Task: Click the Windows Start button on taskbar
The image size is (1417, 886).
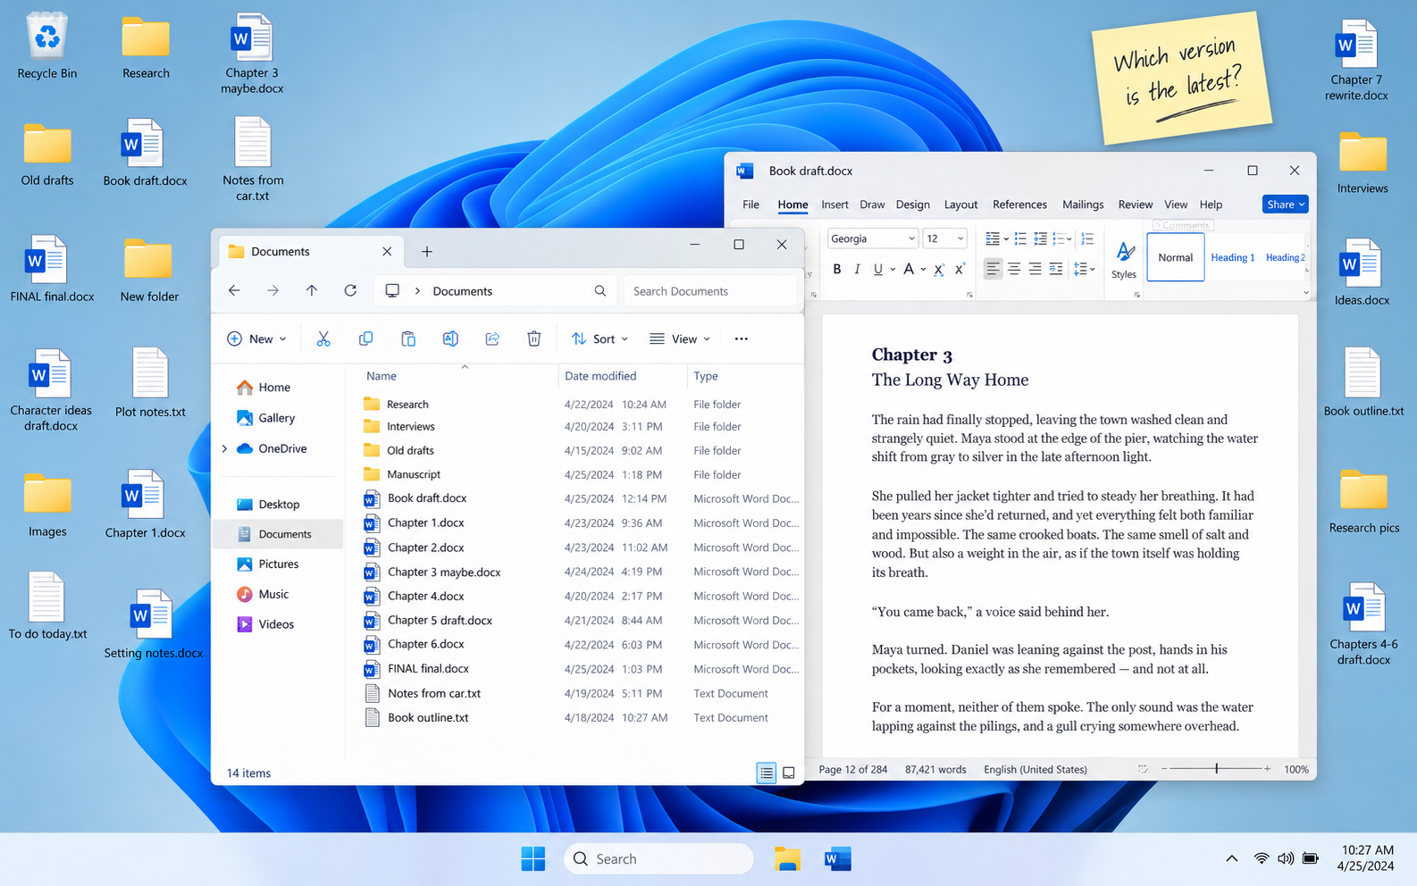Action: pos(533,858)
